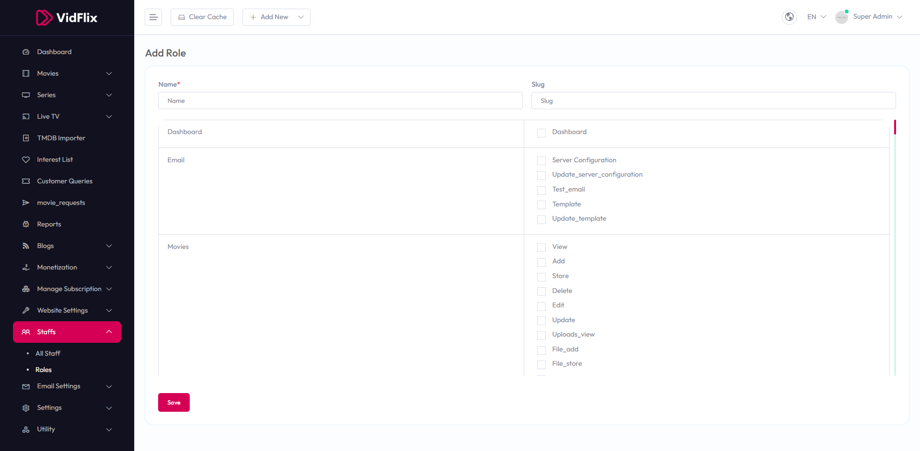Open the EN language dropdown
The height and width of the screenshot is (451, 920).
pyautogui.click(x=816, y=17)
